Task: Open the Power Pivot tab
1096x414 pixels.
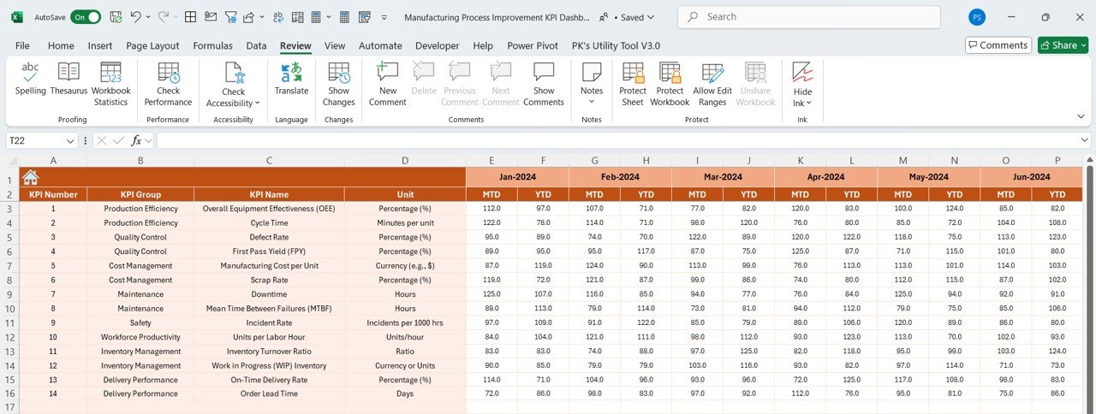Action: pos(533,45)
